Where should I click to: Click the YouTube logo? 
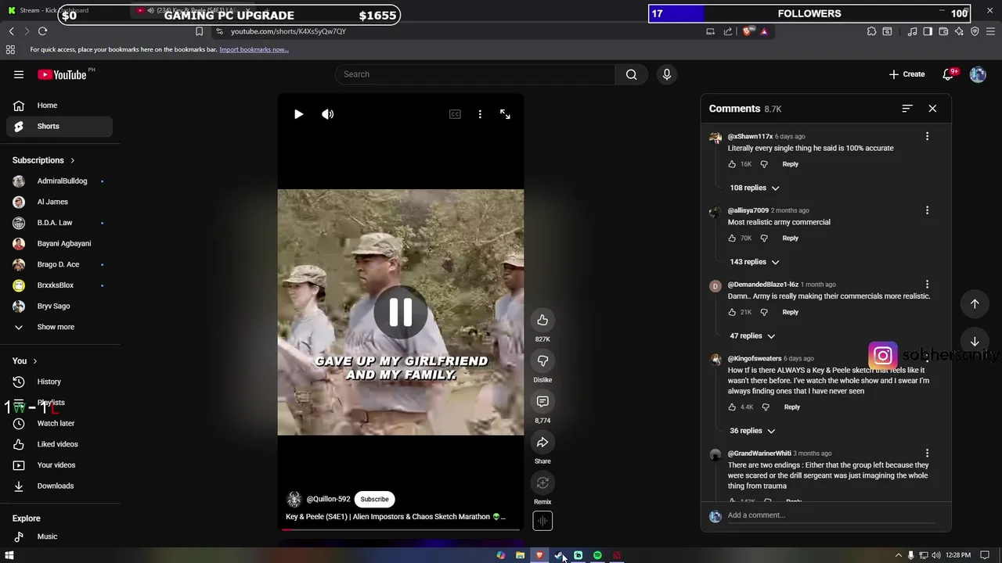(62, 74)
